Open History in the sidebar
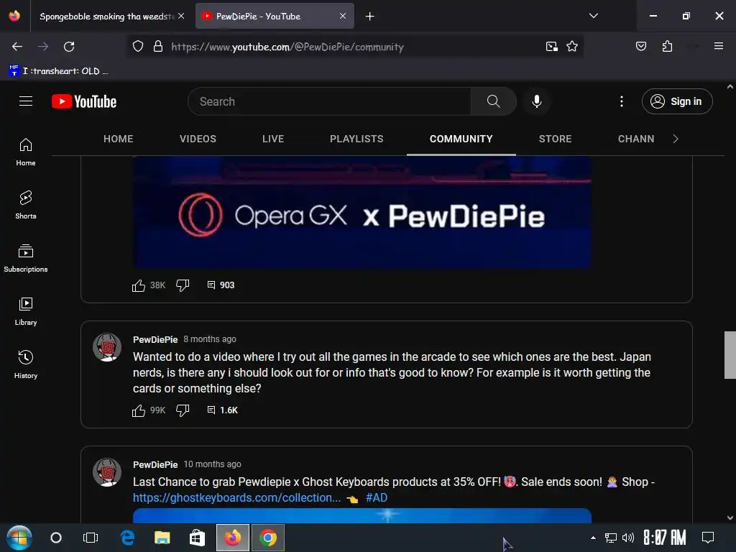Viewport: 736px width, 552px height. pos(26,364)
